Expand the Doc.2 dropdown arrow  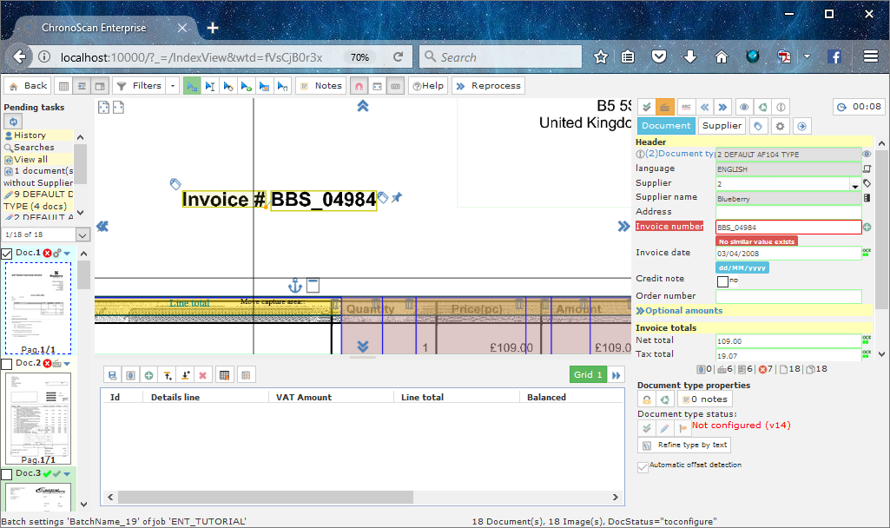67,363
